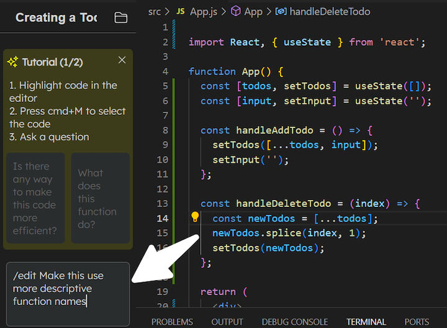Dismiss the Tutorial card
This screenshot has width=447, height=328.
pyautogui.click(x=122, y=60)
